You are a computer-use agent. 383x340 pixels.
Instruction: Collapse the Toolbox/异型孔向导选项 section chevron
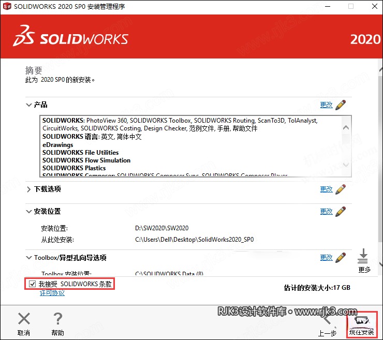pyautogui.click(x=29, y=257)
